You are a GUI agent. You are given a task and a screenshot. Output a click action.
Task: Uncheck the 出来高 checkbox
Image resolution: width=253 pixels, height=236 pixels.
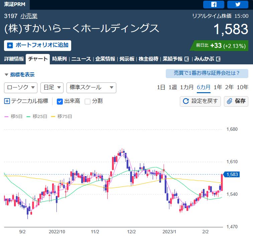coord(60,102)
